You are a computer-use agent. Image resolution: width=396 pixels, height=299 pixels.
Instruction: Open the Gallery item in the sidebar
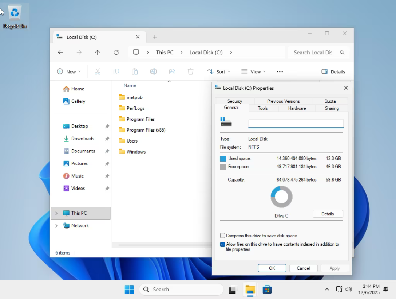(x=78, y=101)
